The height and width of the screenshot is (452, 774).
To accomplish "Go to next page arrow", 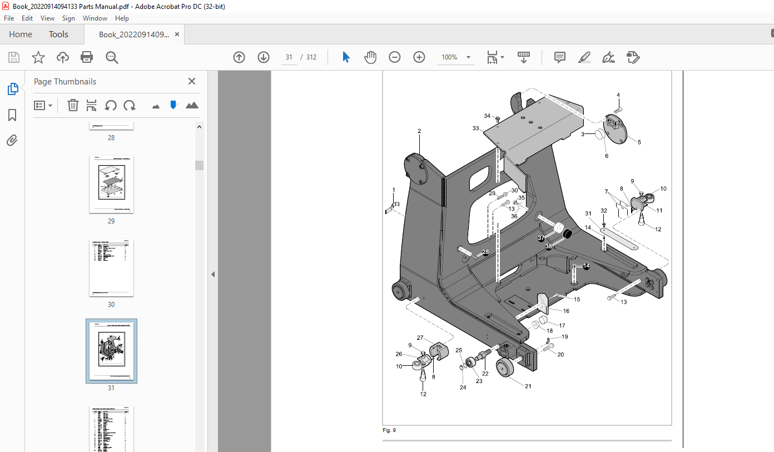I will (264, 57).
